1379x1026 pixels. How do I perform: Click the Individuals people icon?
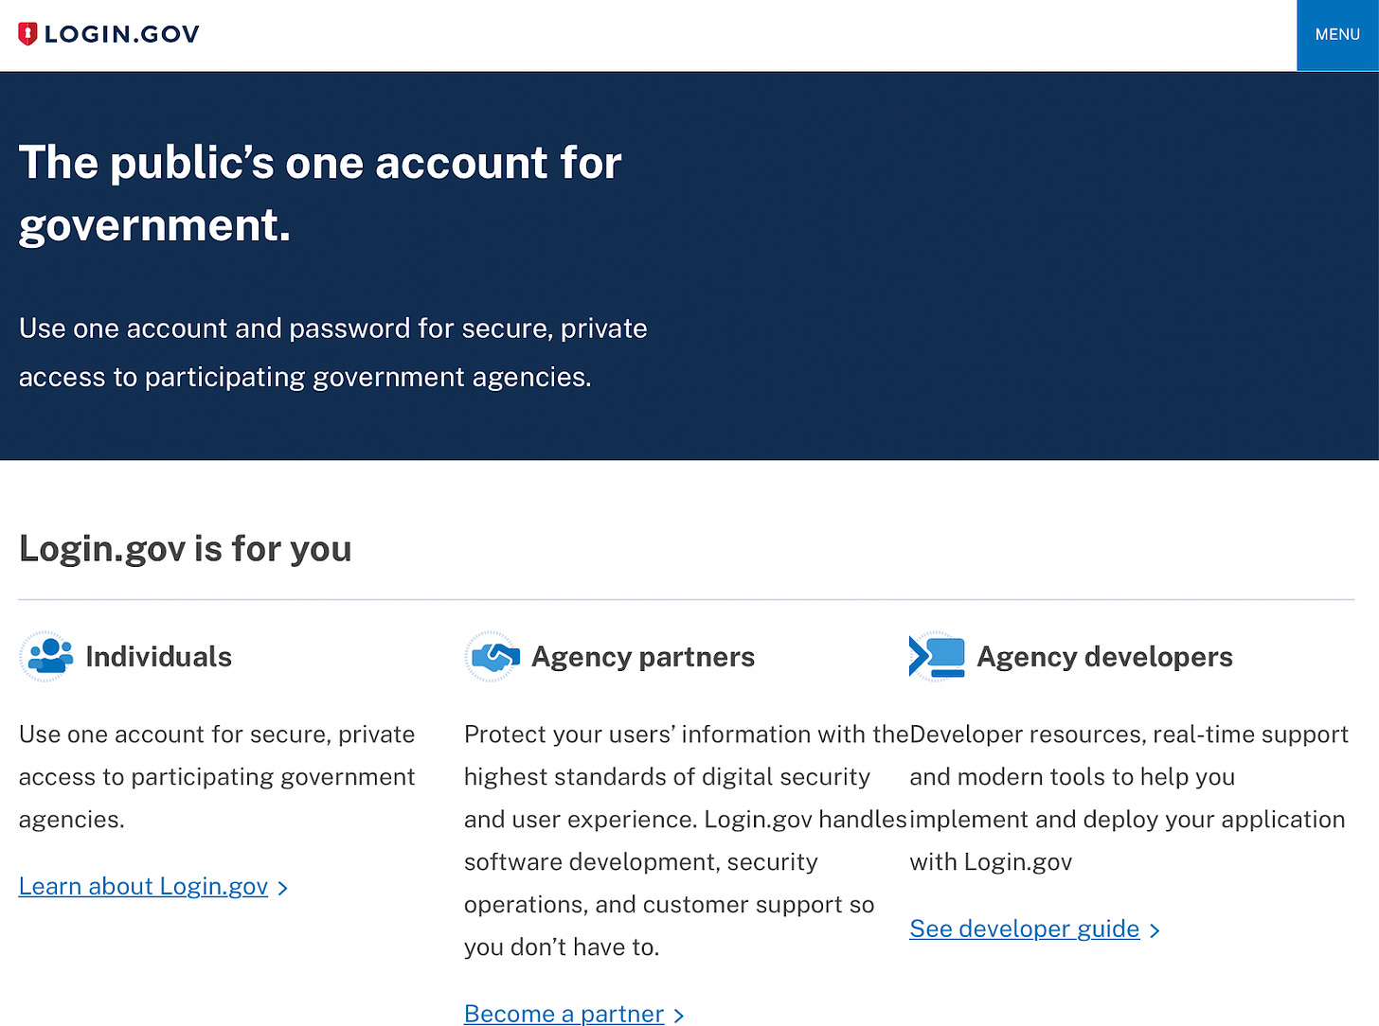[46, 656]
